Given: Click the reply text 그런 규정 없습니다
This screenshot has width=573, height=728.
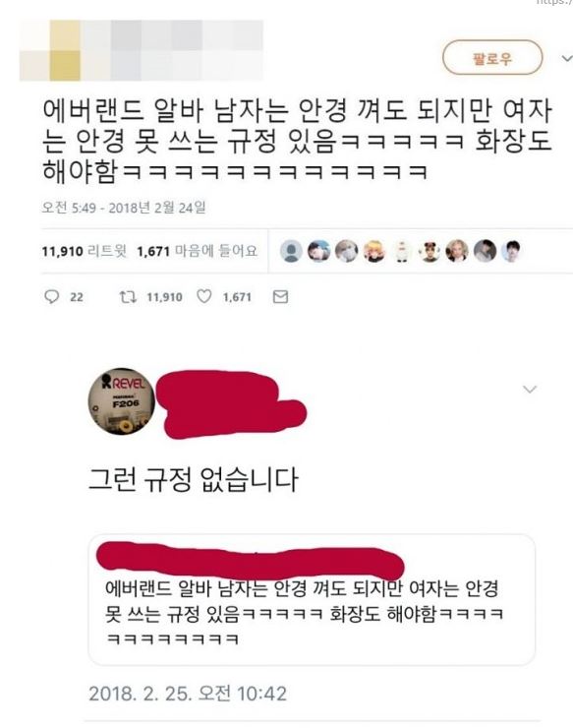Looking at the screenshot, I should tap(193, 480).
